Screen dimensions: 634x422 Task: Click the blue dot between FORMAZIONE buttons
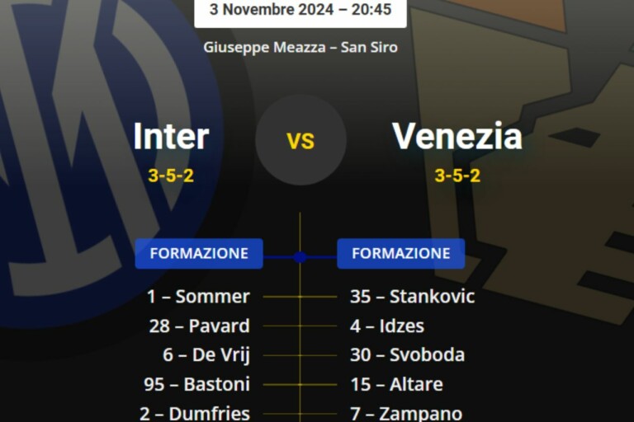300,257
